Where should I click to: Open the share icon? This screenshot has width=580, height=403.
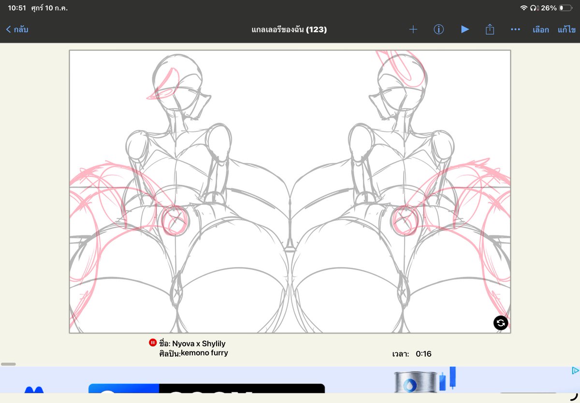click(490, 29)
